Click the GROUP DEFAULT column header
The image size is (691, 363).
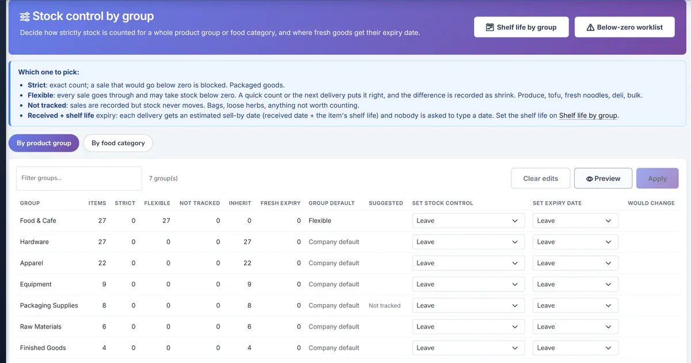click(332, 203)
